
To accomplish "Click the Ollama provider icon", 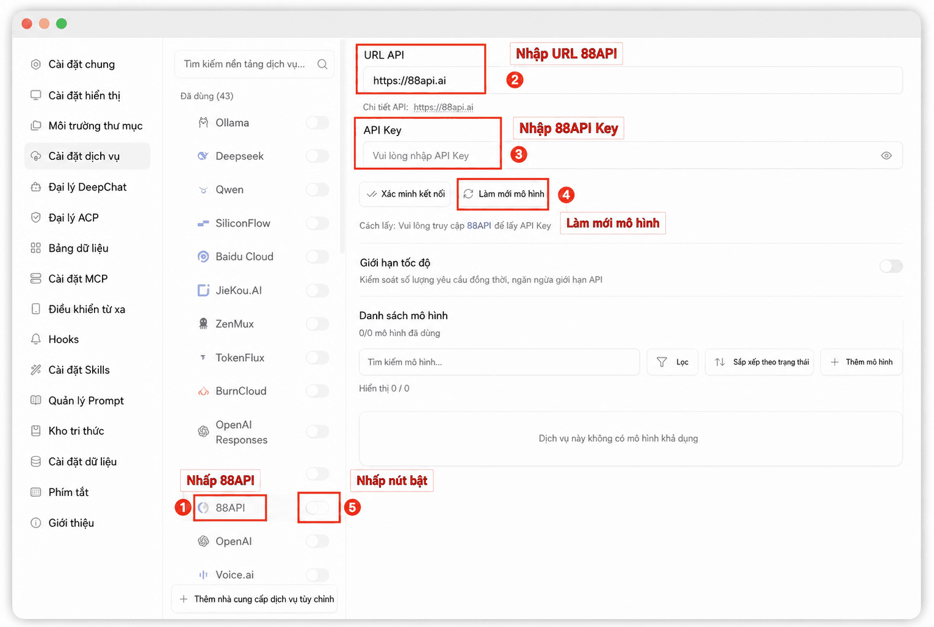I will coord(203,123).
